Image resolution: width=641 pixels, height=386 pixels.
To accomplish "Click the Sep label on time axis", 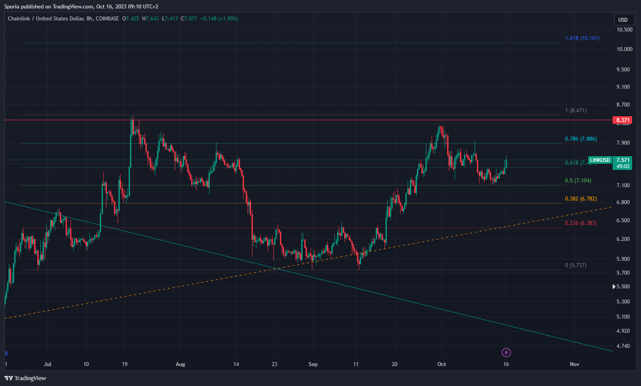I will (313, 364).
